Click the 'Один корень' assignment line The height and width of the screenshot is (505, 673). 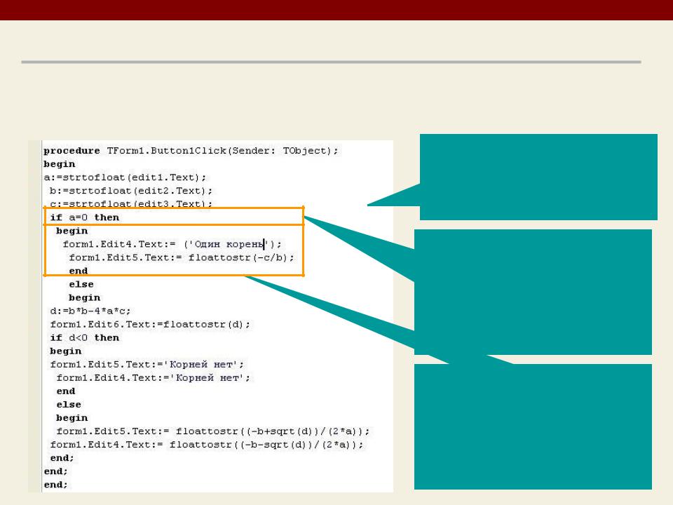[x=172, y=244]
